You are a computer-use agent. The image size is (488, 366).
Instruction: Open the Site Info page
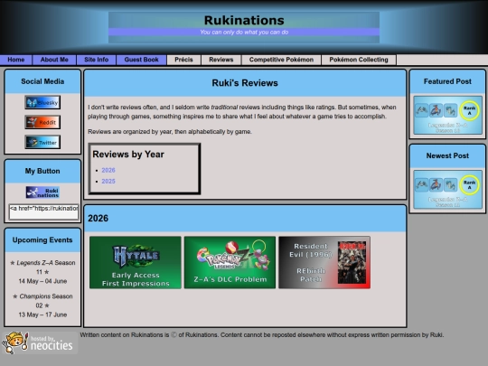click(x=96, y=60)
